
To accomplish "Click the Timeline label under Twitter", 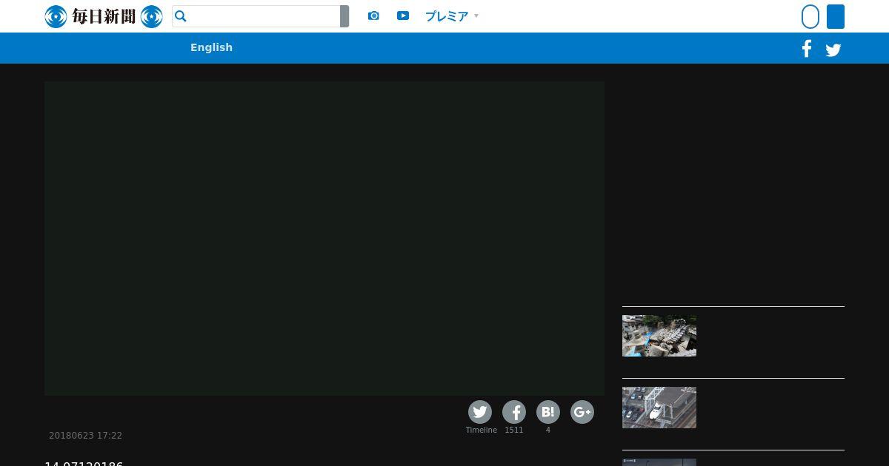I will (482, 430).
